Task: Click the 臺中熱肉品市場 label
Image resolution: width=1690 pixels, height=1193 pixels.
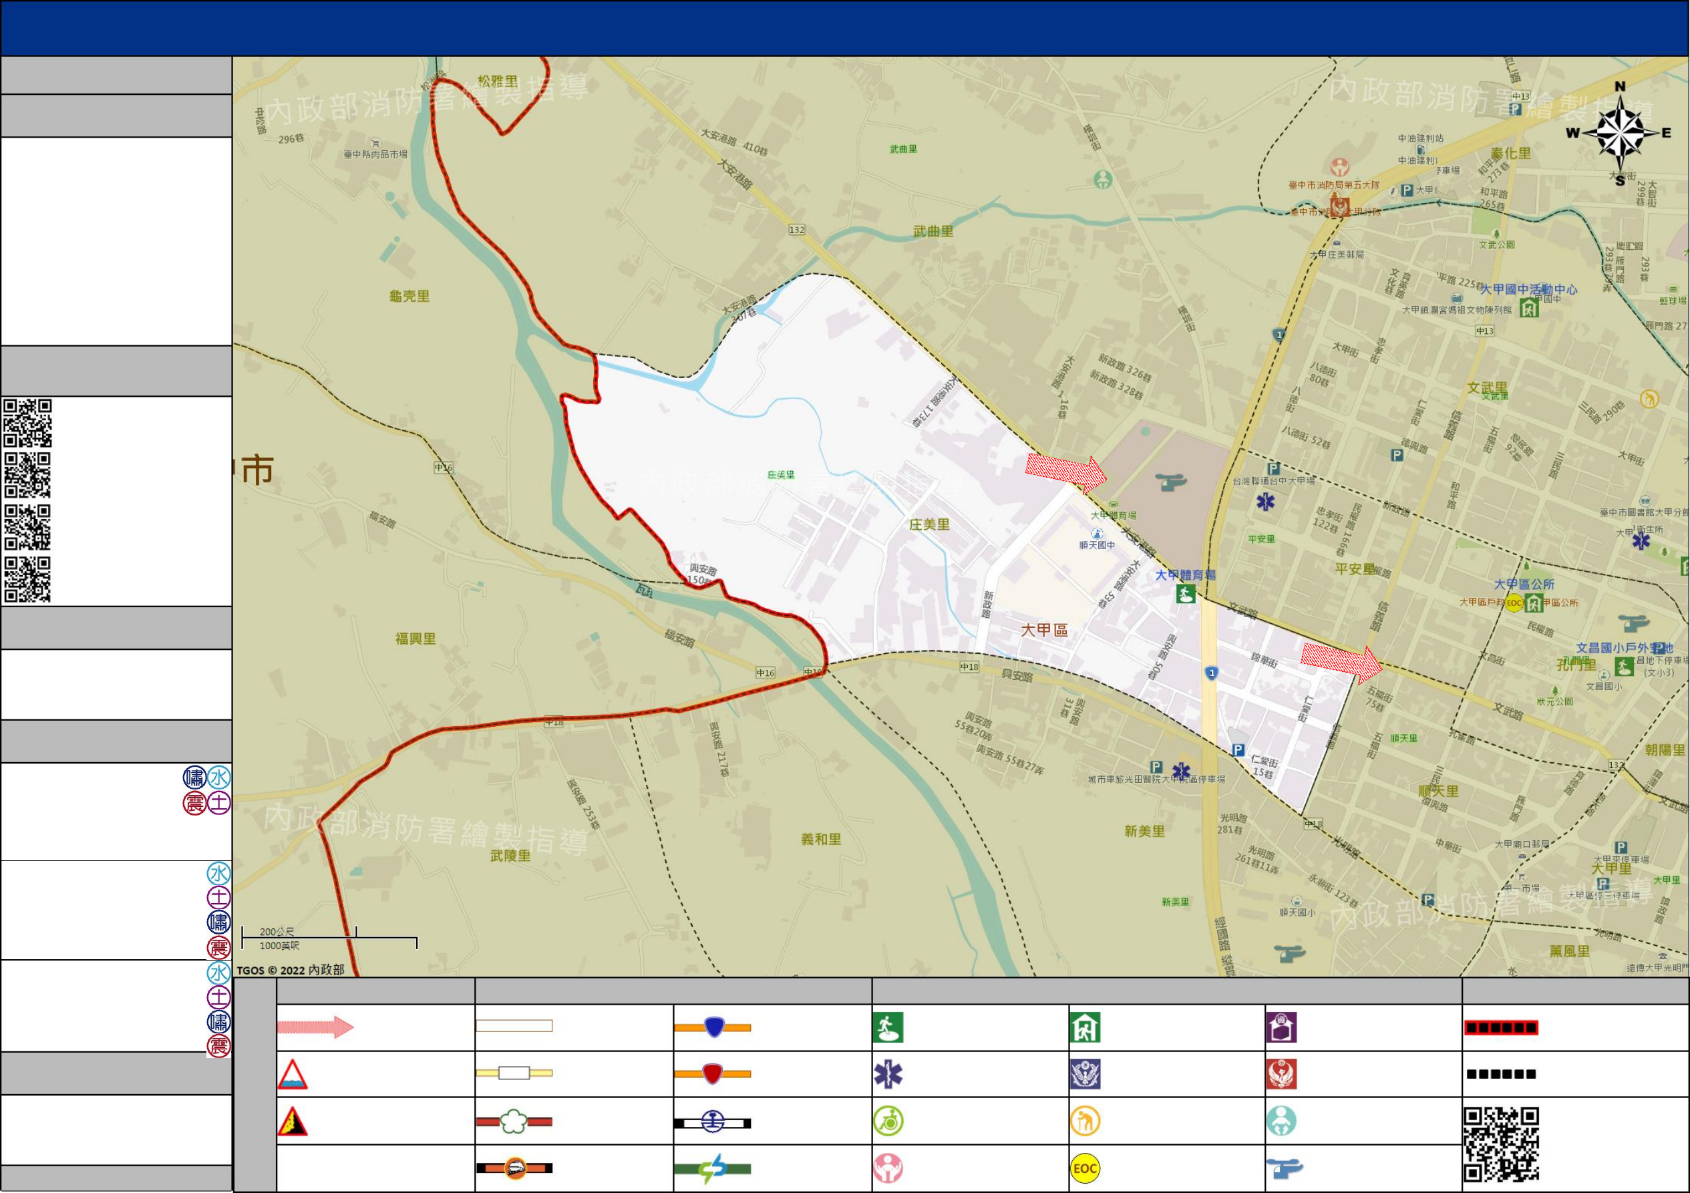Action: pos(375,154)
